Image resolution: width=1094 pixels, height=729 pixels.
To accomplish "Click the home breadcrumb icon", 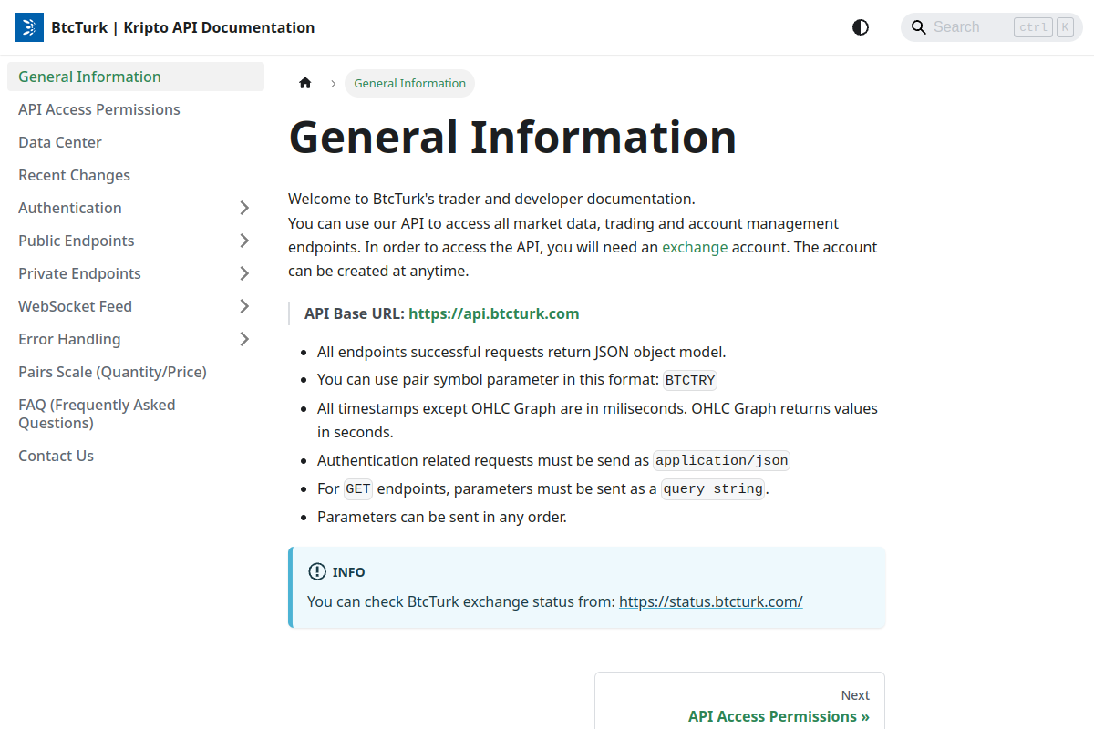I will click(305, 83).
